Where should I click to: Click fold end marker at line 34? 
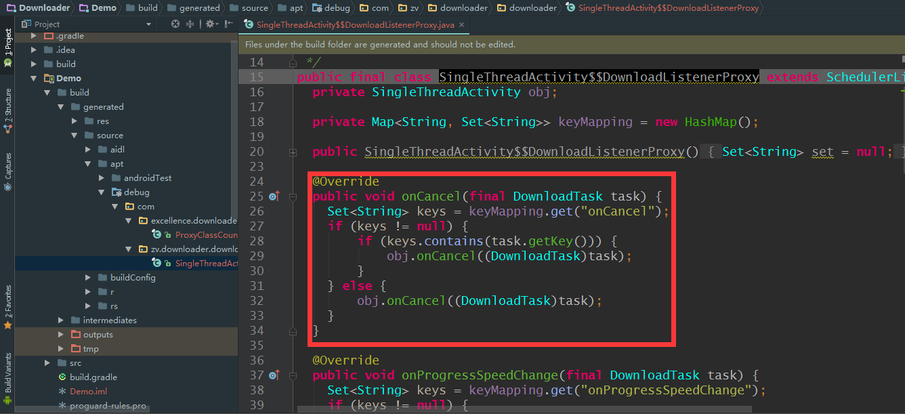(293, 331)
